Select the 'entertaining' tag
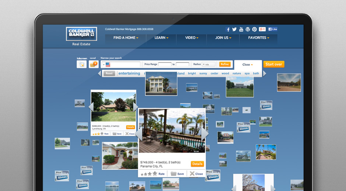The width and height of the screenshot is (346, 191). pos(129,73)
